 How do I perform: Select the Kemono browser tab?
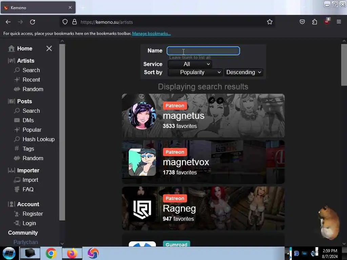(38, 7)
